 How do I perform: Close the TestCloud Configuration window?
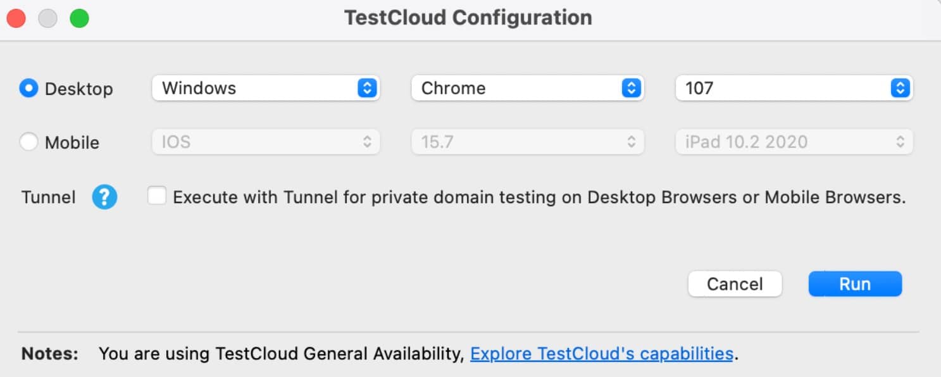(16, 18)
